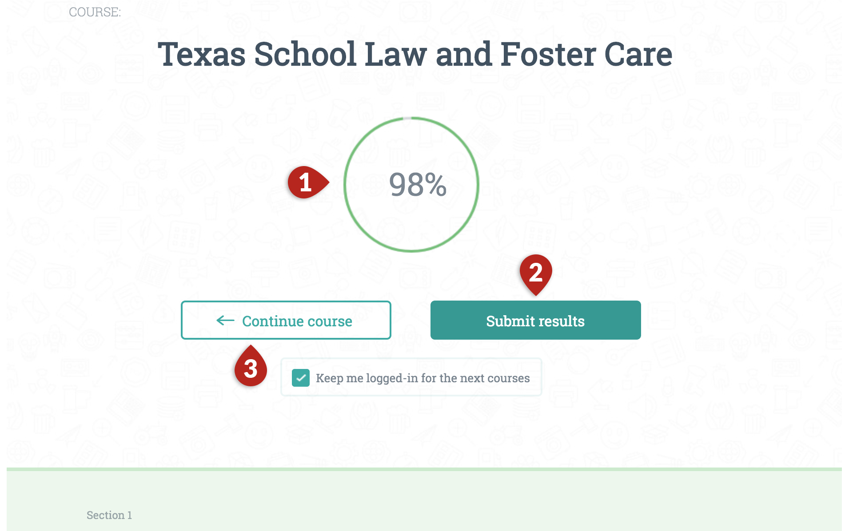Image resolution: width=845 pixels, height=531 pixels.
Task: Click the Submit results button
Action: click(x=535, y=320)
